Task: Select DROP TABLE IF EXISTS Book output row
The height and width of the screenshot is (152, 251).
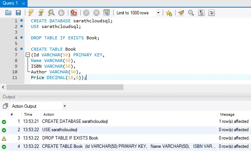Action: tap(125, 138)
